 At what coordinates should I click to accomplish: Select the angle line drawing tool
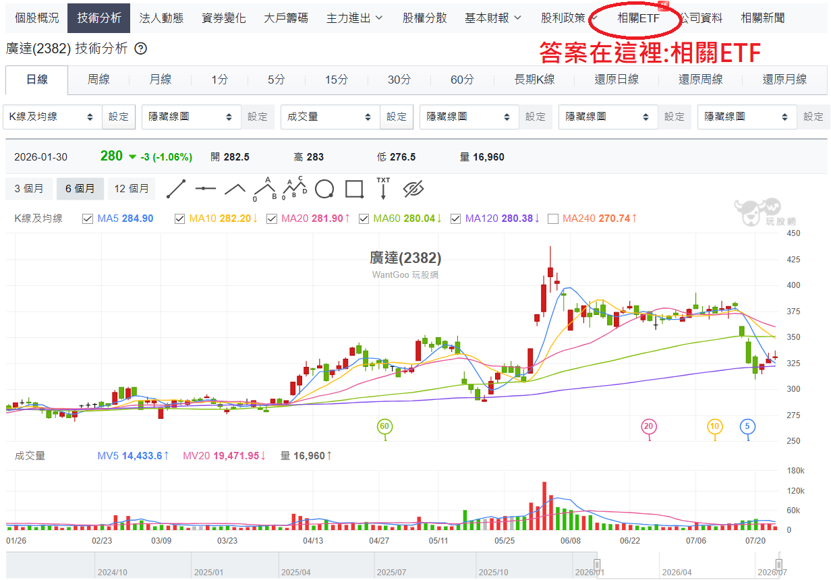tap(235, 189)
